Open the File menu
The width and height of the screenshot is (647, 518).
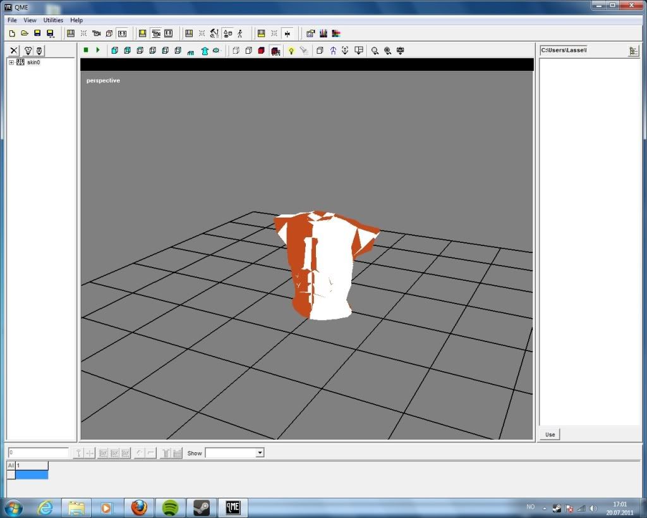click(13, 20)
